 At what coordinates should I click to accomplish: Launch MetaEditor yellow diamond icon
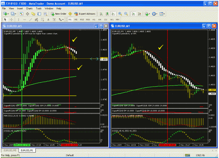70,14
